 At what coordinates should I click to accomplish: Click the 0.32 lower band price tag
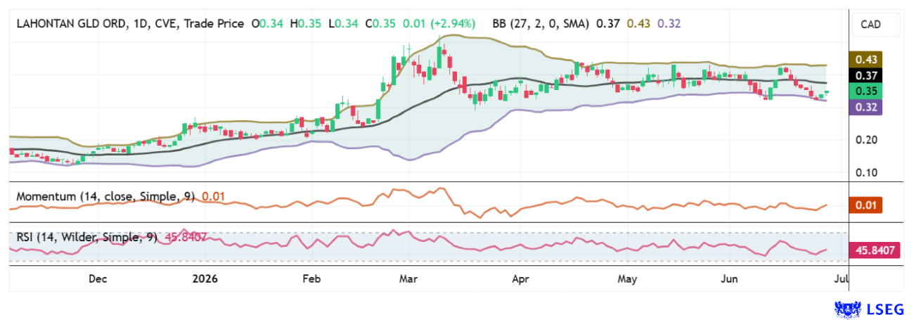(866, 107)
